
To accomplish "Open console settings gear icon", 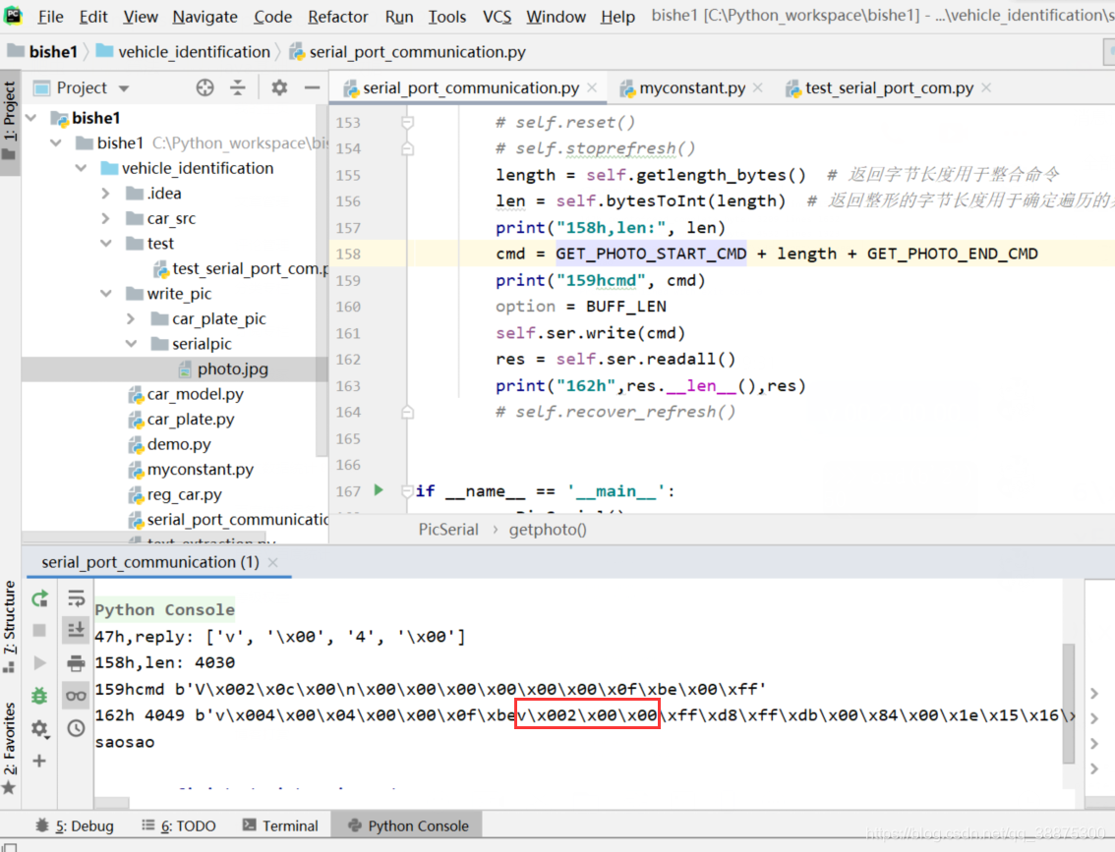I will (39, 728).
